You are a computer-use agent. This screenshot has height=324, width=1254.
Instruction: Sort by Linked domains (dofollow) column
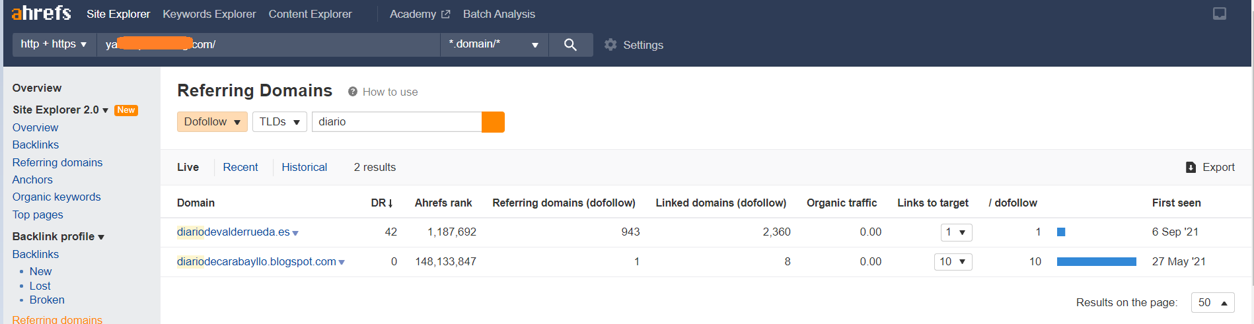[x=721, y=203]
